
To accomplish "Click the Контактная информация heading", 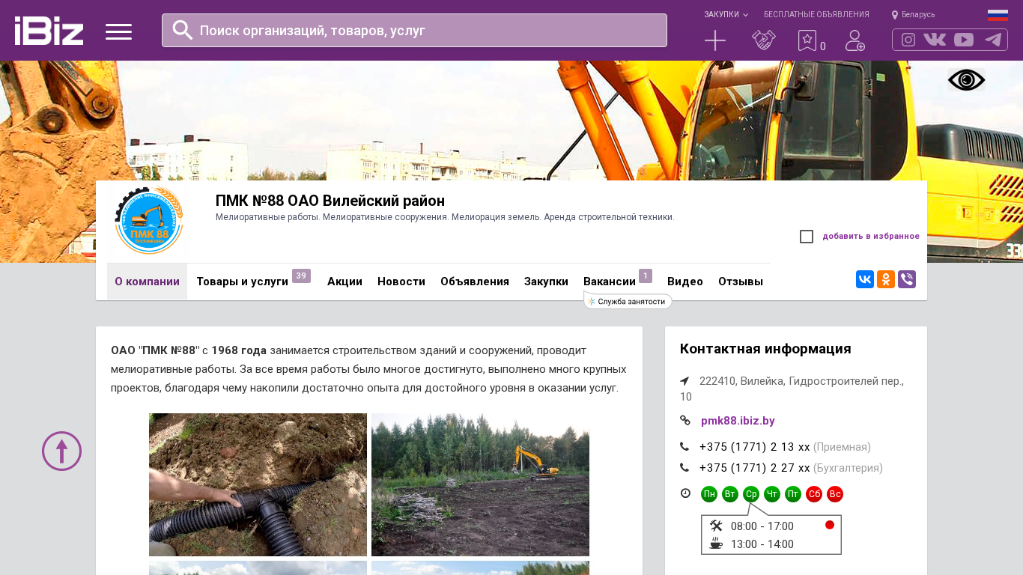I will [x=765, y=349].
